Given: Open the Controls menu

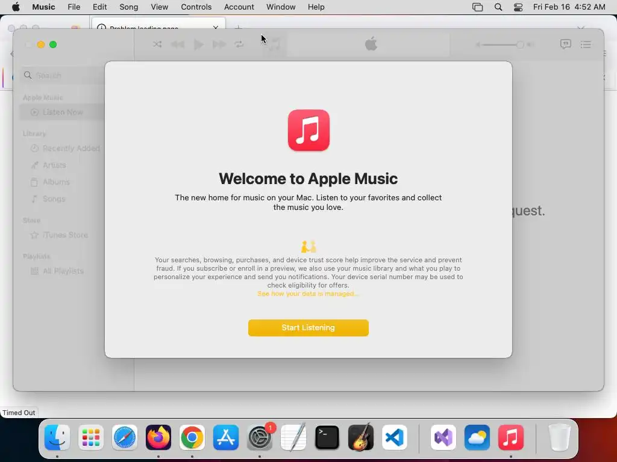Looking at the screenshot, I should pyautogui.click(x=196, y=7).
